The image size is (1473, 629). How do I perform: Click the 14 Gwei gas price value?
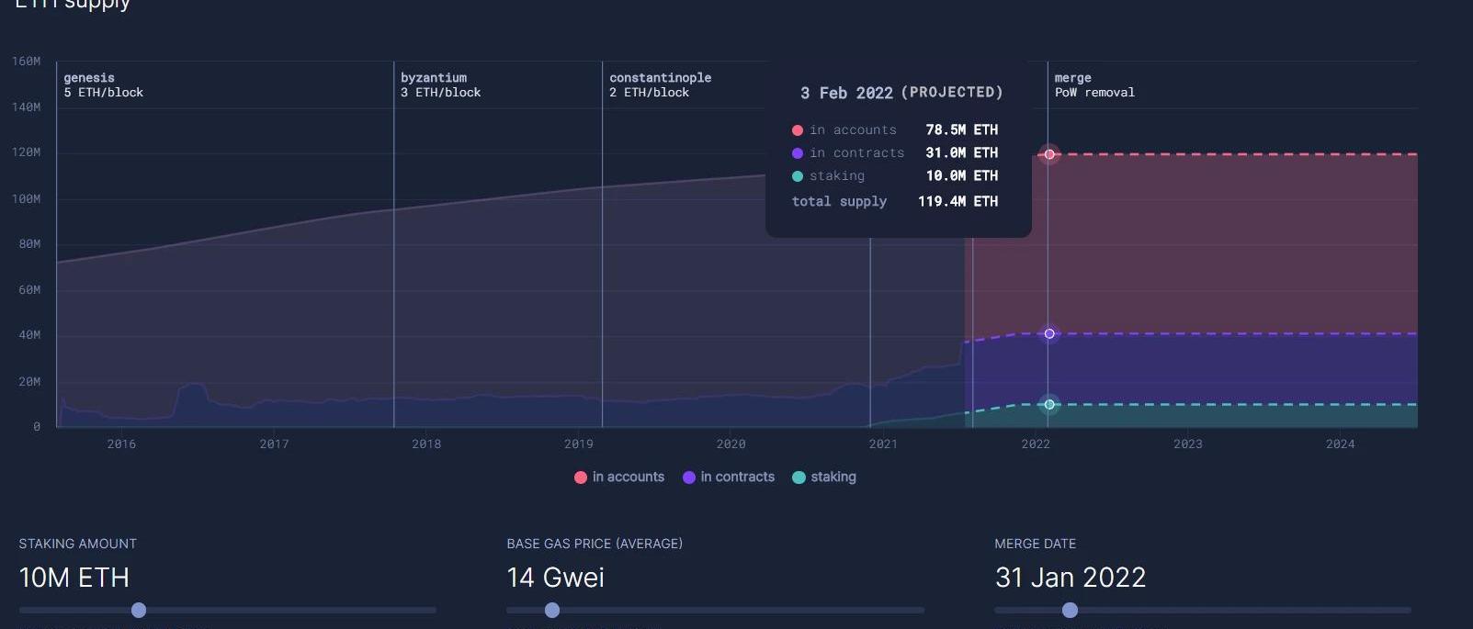[555, 578]
